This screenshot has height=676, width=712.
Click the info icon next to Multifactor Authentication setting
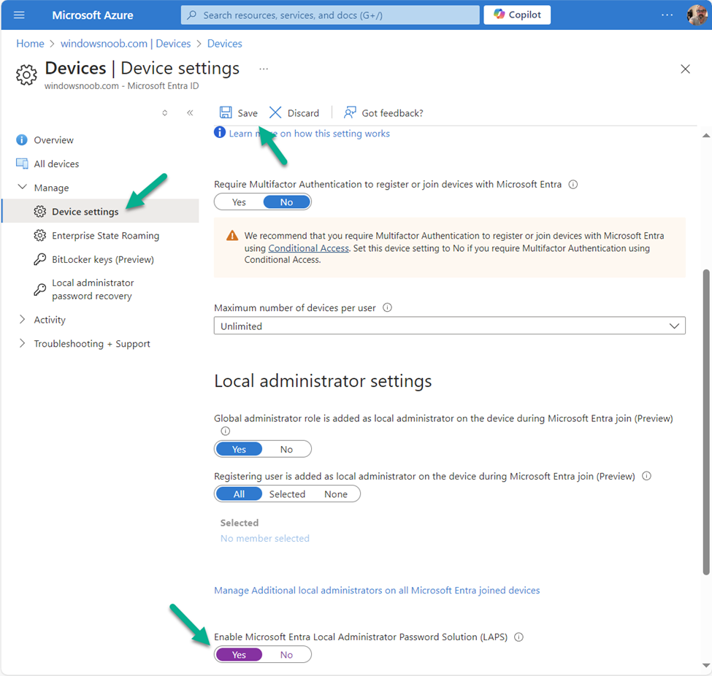click(573, 184)
